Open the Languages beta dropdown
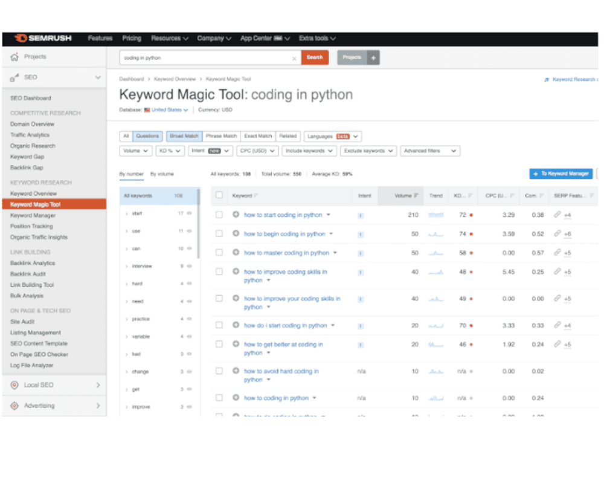This screenshot has height=477, width=604. pyautogui.click(x=333, y=137)
